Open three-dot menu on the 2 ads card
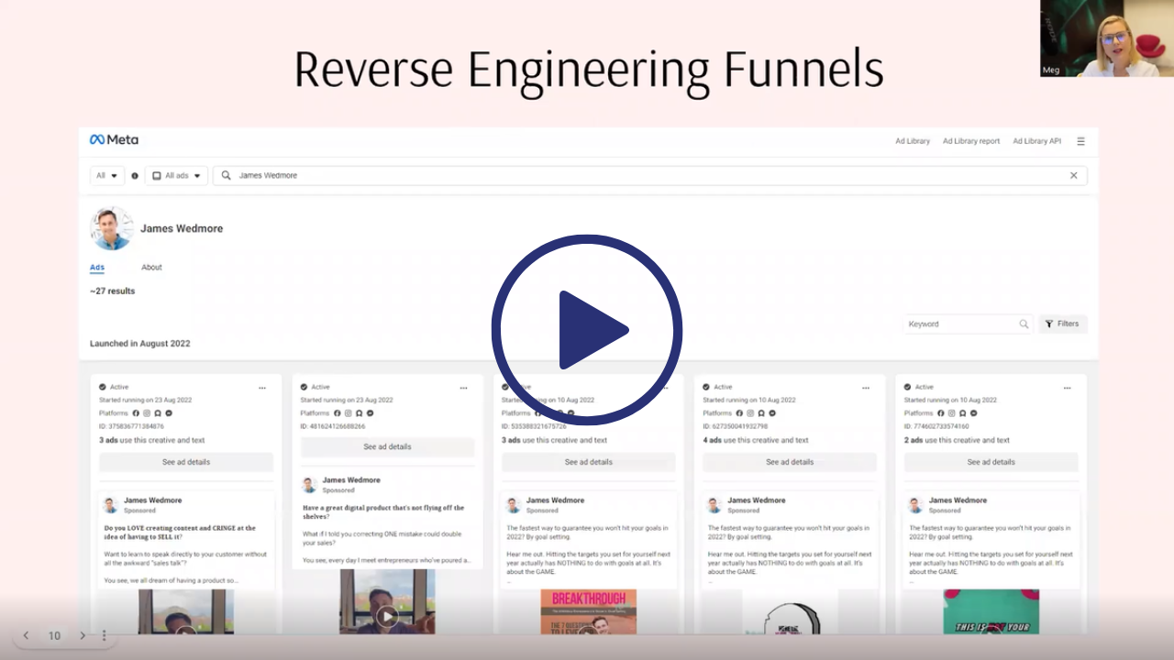The image size is (1174, 660). (1068, 388)
